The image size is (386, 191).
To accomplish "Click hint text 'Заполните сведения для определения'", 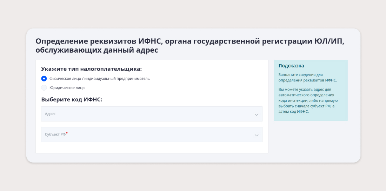I will [307, 77].
